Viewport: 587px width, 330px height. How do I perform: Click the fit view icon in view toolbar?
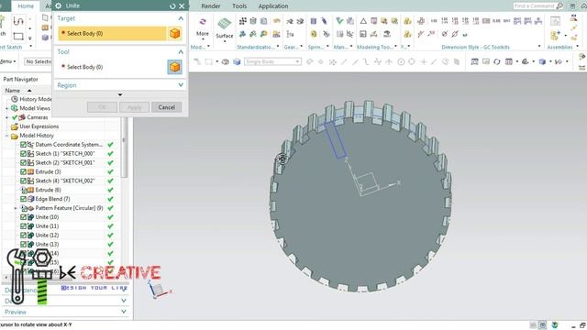tap(474, 61)
